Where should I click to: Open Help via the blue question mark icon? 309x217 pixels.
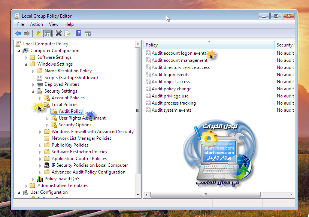pyautogui.click(x=79, y=34)
